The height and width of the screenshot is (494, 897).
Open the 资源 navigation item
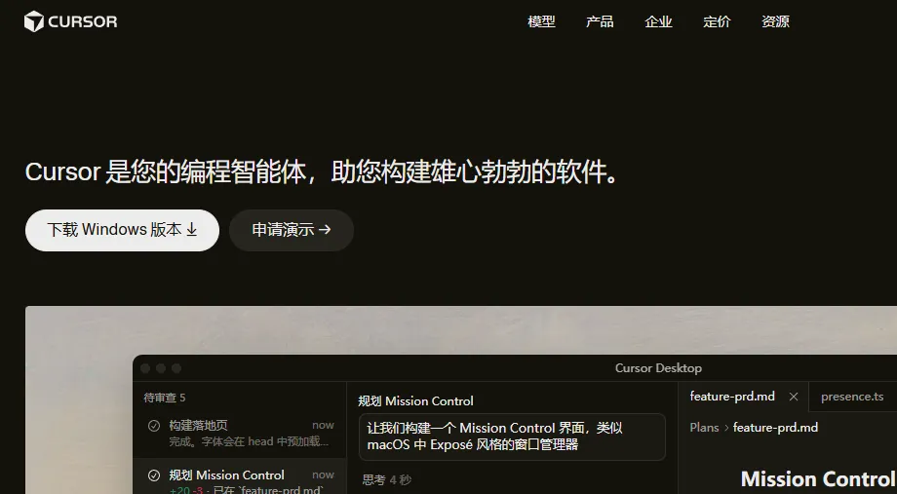tap(775, 21)
